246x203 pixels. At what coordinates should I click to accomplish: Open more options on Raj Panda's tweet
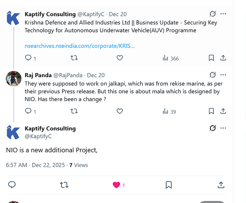[x=223, y=75]
